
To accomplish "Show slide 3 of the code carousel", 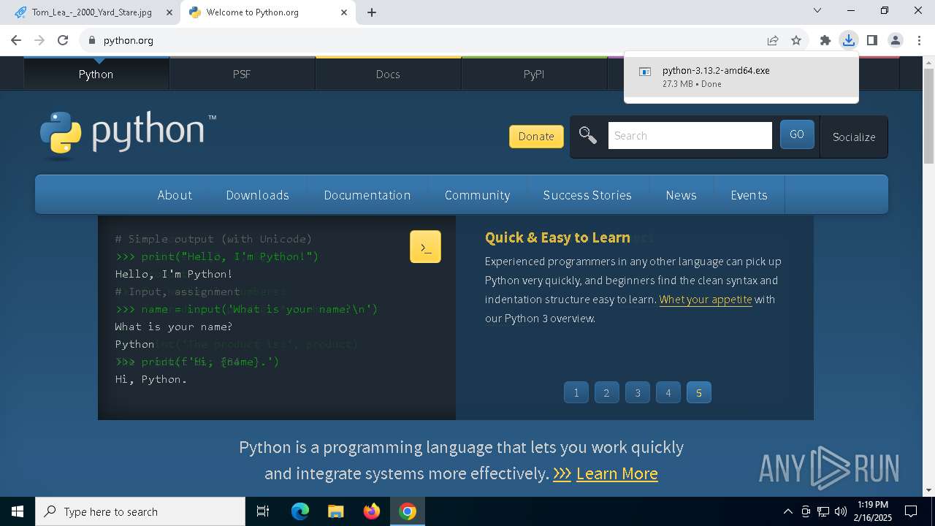I will coord(637,392).
